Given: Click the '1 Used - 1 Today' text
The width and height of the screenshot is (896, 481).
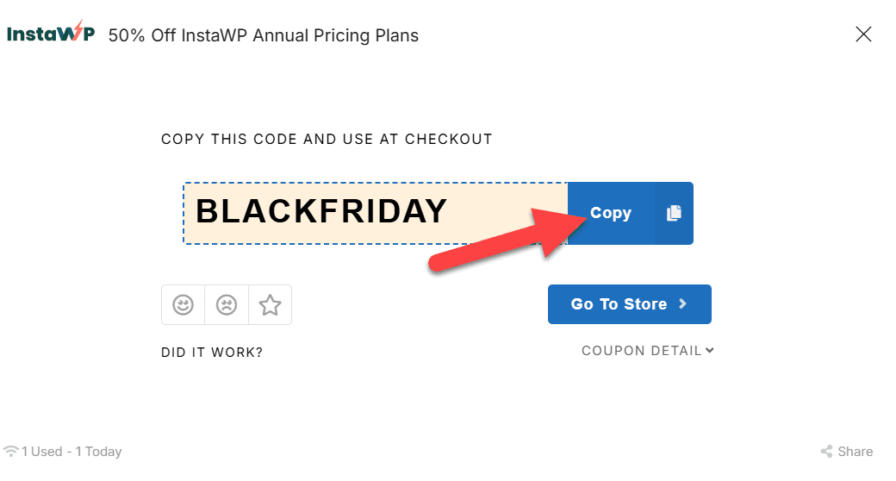Looking at the screenshot, I should click(x=72, y=451).
